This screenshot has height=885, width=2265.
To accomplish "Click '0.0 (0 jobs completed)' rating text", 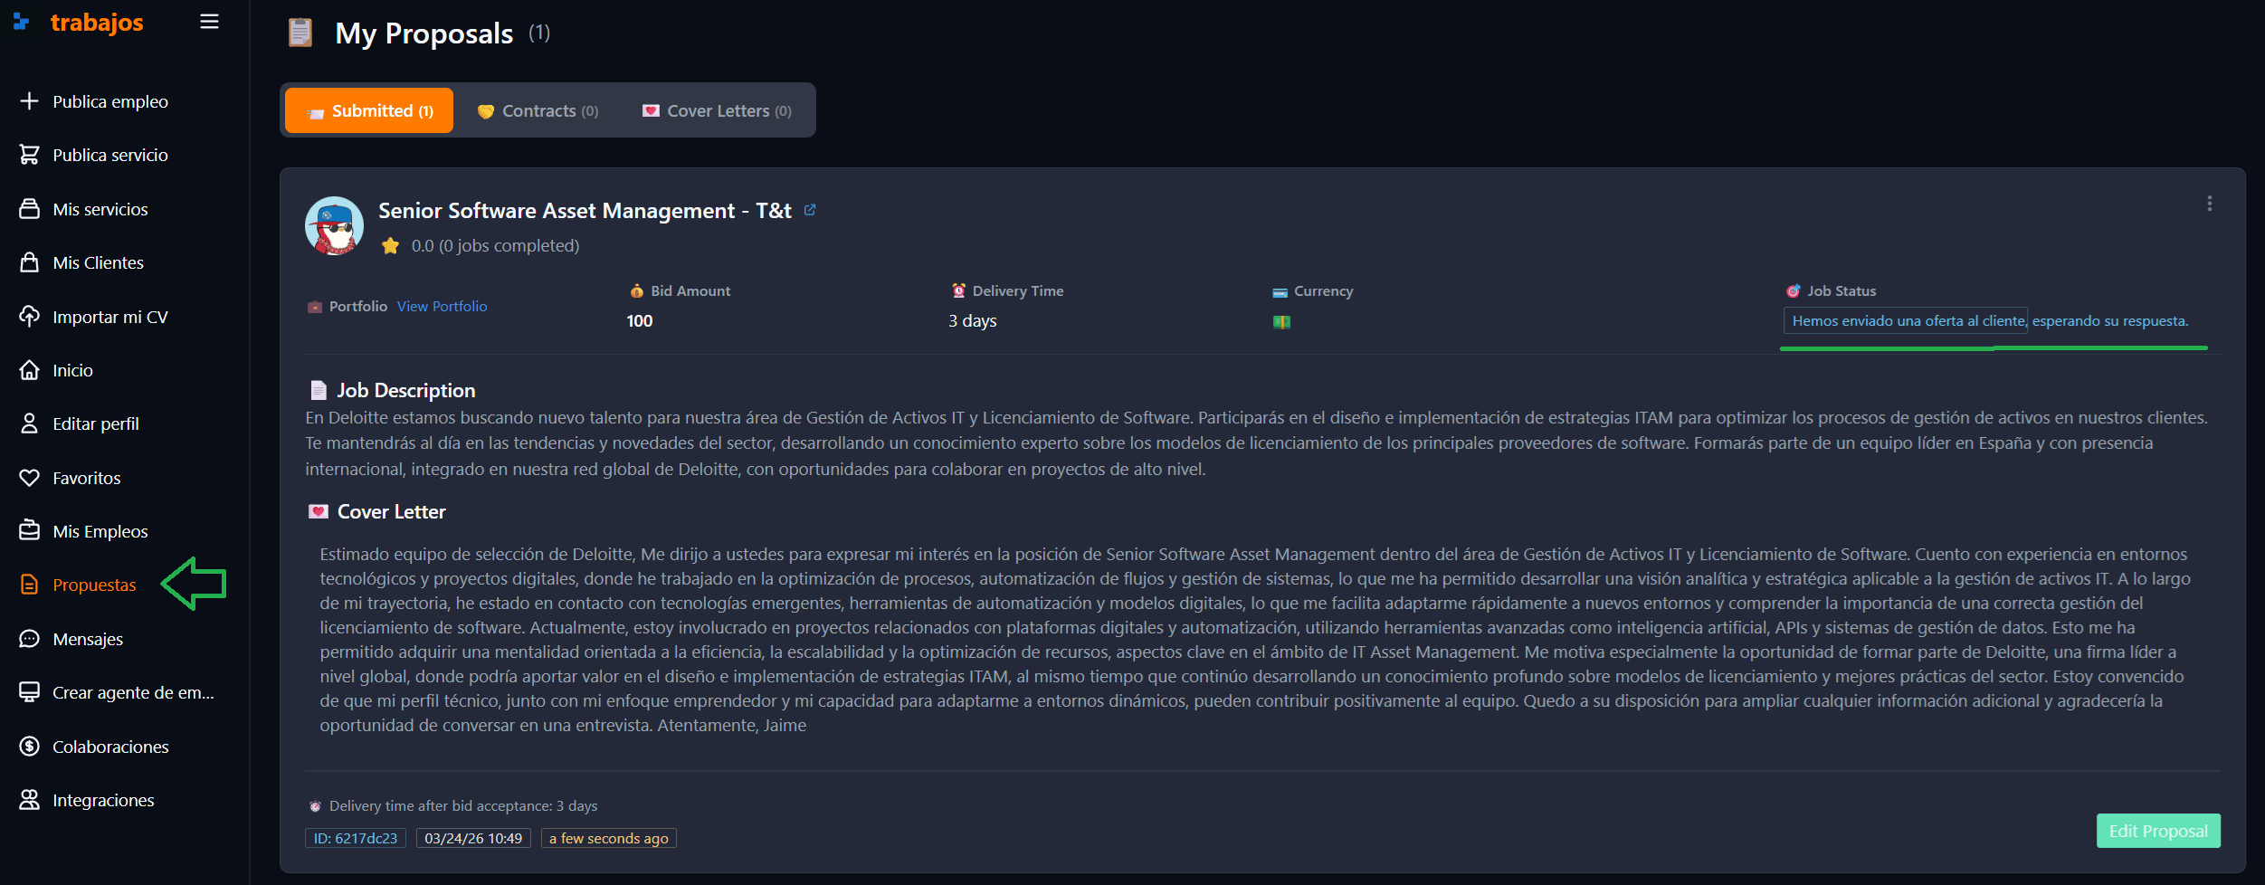I will pyautogui.click(x=495, y=246).
